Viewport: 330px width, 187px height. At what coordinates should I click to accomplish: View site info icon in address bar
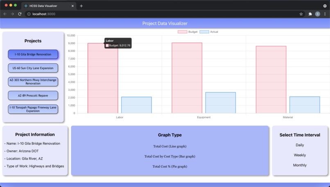(x=29, y=14)
